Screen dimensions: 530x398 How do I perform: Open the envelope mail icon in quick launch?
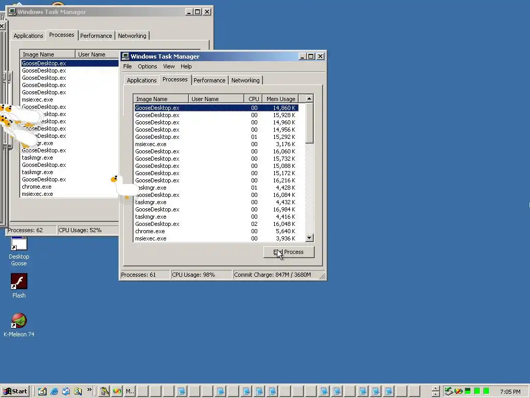tap(66, 391)
